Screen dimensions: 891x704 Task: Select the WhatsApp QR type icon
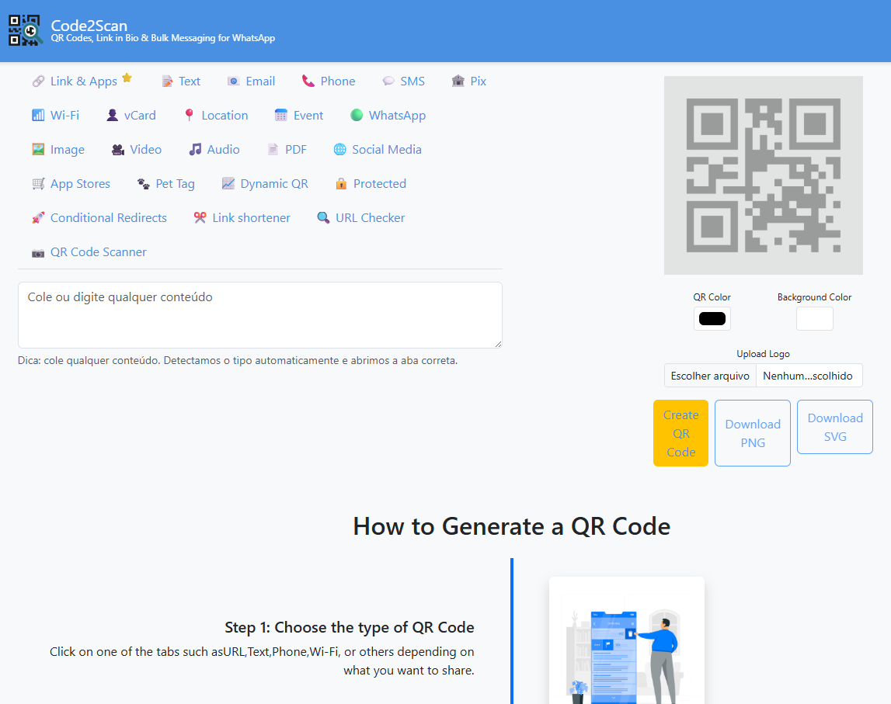[357, 115]
